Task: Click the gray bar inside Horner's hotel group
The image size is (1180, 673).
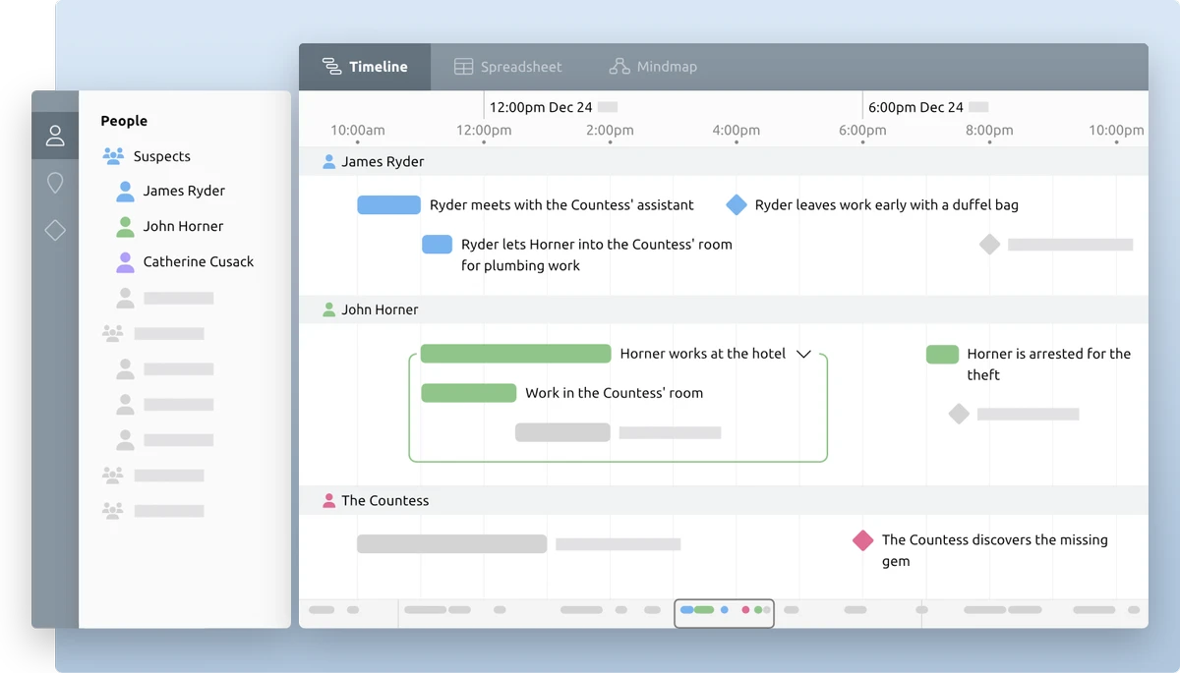Action: tap(562, 432)
